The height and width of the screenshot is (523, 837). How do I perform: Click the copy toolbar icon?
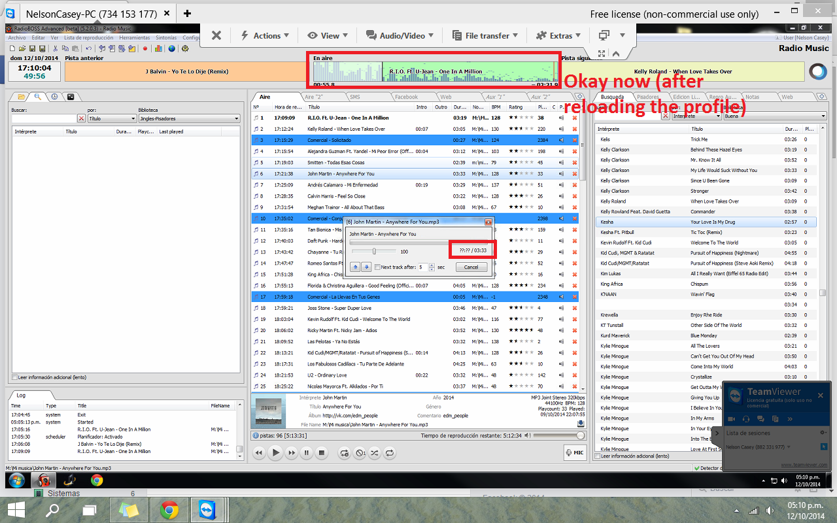65,48
